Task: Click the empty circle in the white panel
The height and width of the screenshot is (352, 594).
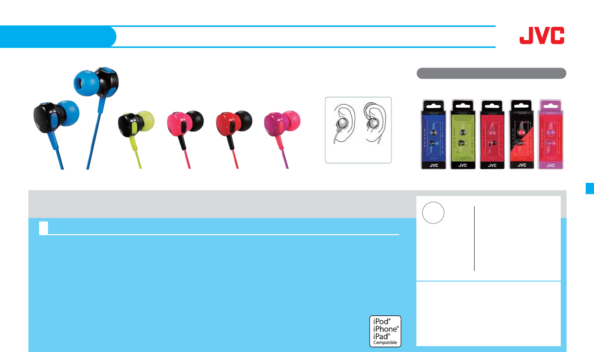Action: pos(434,213)
